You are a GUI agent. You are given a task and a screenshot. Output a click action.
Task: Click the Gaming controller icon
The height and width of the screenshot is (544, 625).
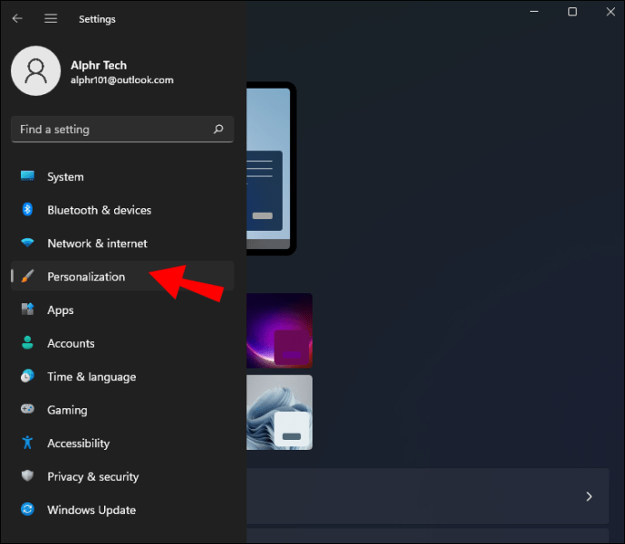[27, 410]
